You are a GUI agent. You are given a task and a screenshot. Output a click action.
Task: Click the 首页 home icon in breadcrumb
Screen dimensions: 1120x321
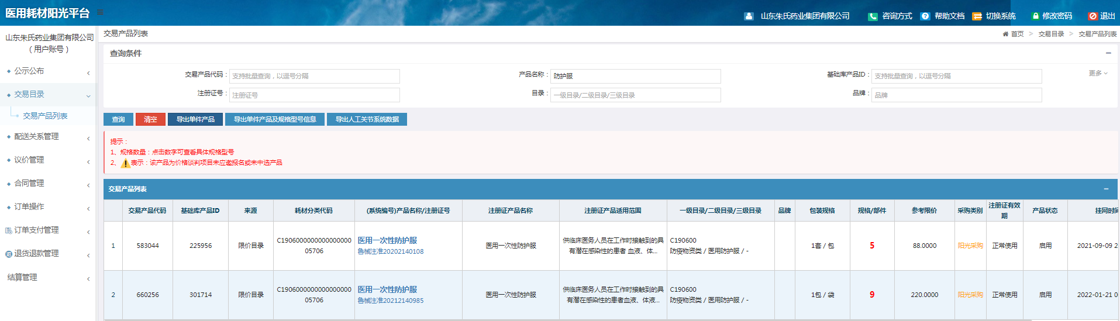pyautogui.click(x=1005, y=34)
